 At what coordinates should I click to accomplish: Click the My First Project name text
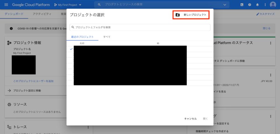coord(22,53)
